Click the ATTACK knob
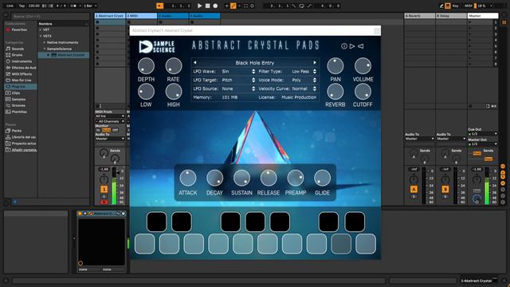Image resolution: width=510 pixels, height=287 pixels. (188, 178)
